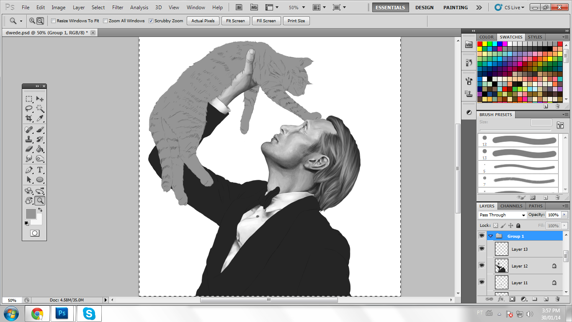Launch Adobe Bridge from application bar

239,7
